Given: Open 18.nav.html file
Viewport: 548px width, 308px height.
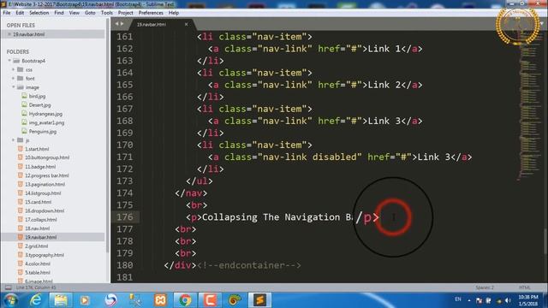Looking at the screenshot, I should [x=37, y=228].
